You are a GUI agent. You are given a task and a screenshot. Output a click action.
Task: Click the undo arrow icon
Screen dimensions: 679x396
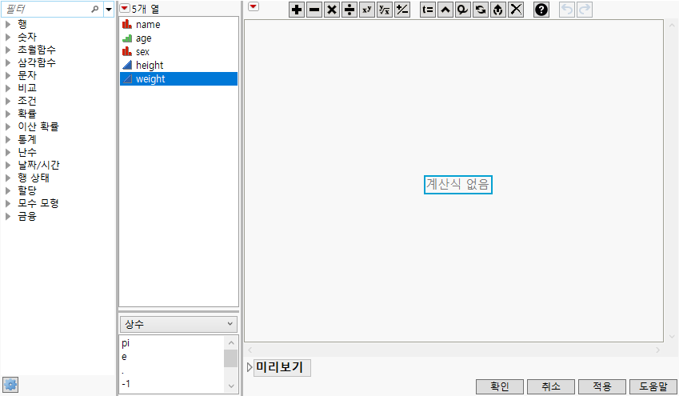(567, 10)
